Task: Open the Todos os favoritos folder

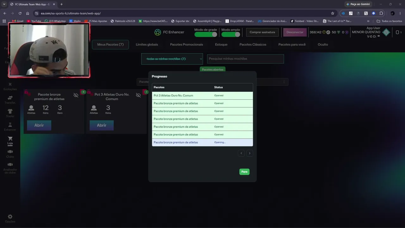Action: tap(389, 21)
